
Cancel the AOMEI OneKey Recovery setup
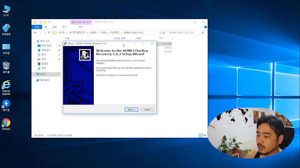[x=147, y=109]
